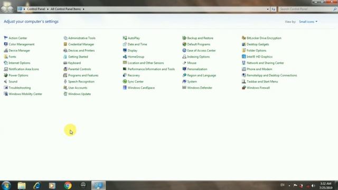
Task: Open the Troubleshooting link
Action: point(20,88)
